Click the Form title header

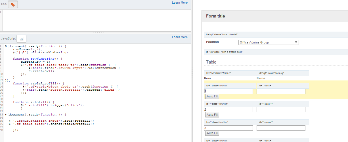click(x=215, y=16)
